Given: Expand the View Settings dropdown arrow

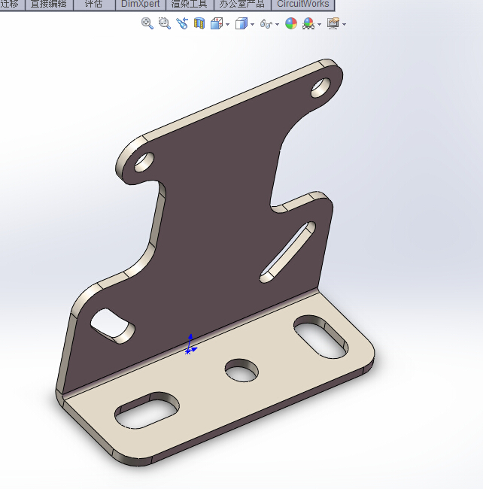Looking at the screenshot, I should point(345,24).
